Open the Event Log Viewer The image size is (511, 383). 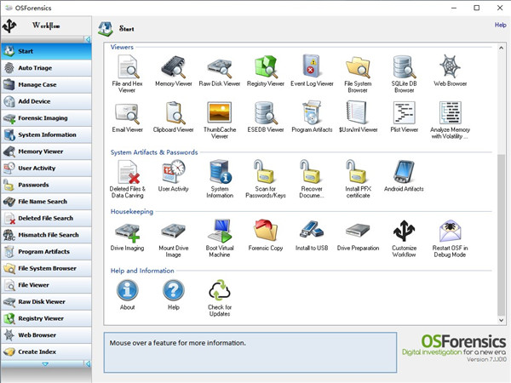tap(312, 66)
